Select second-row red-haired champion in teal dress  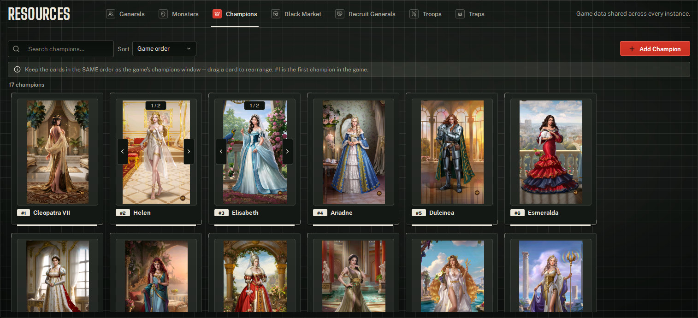(x=156, y=277)
